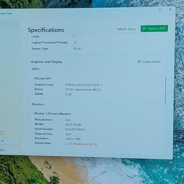
Task: Click the red 75 Hz refresh rate warning
Action: tap(81, 144)
